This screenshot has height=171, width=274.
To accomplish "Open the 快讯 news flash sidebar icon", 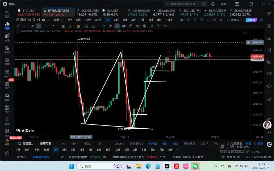I will (x=7, y=38).
